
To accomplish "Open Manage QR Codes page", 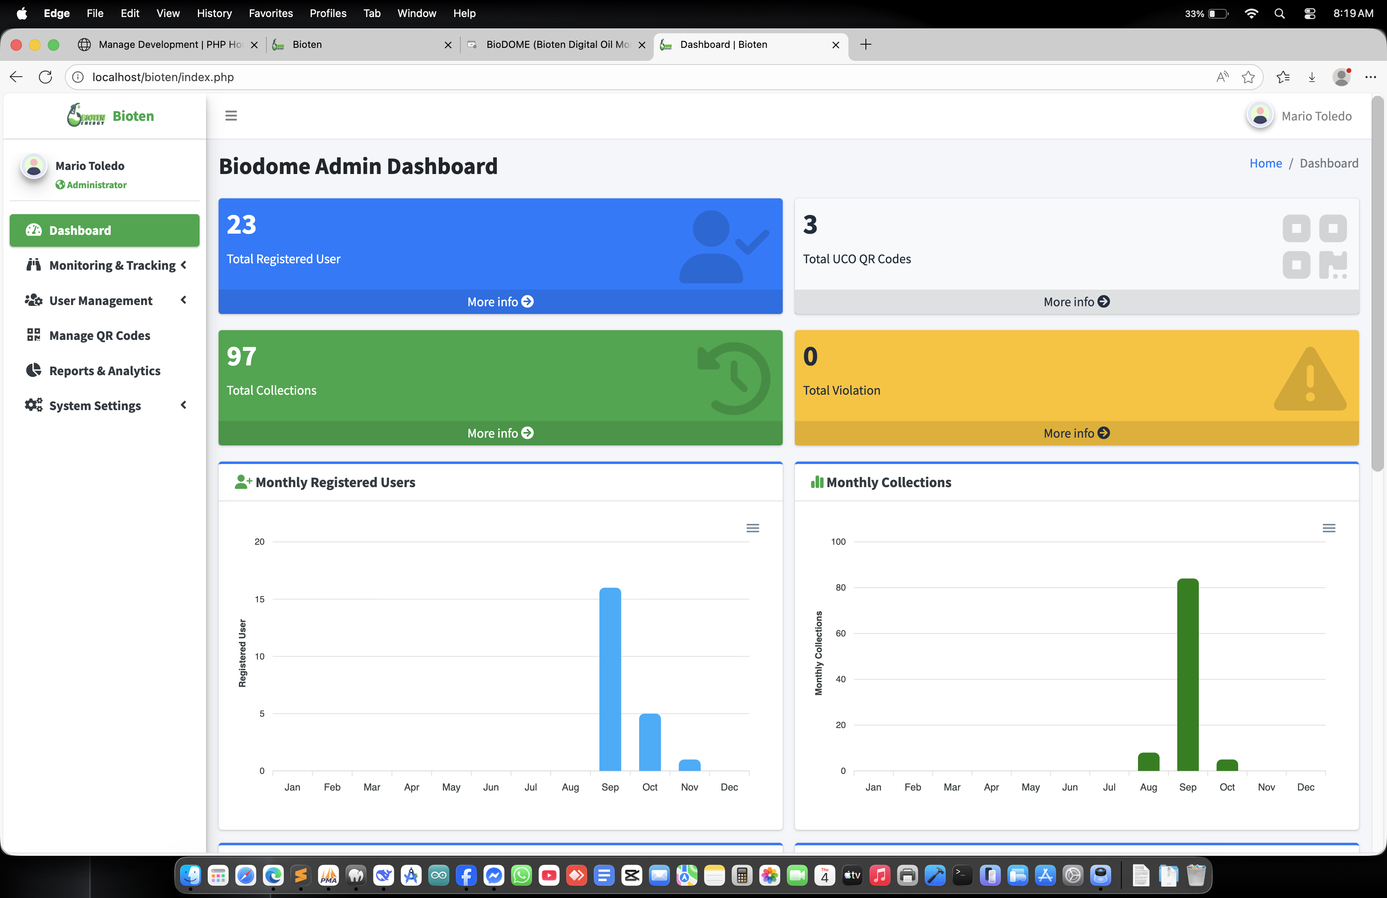I will tap(99, 336).
